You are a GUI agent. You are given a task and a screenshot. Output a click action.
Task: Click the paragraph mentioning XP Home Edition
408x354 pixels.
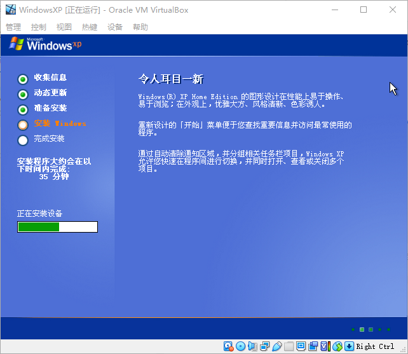coord(241,100)
